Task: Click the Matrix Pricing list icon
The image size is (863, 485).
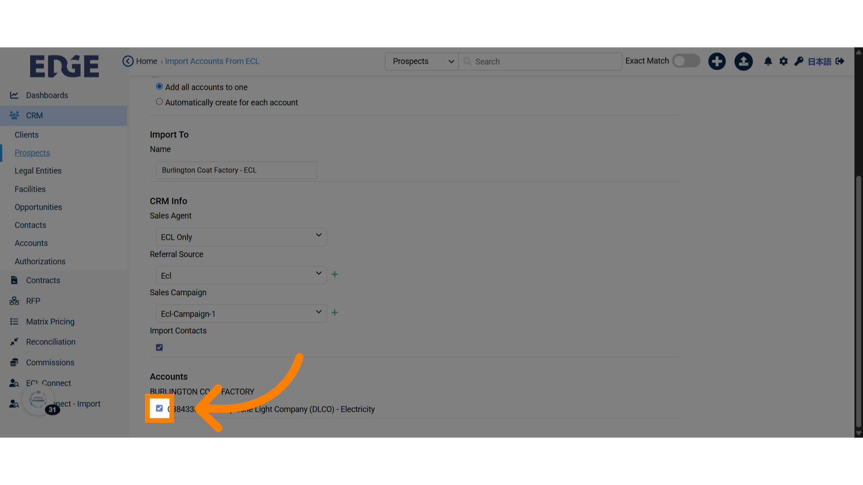Action: 14,322
